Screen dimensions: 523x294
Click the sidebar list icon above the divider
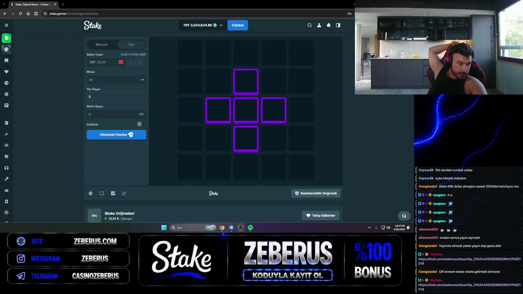(x=6, y=105)
